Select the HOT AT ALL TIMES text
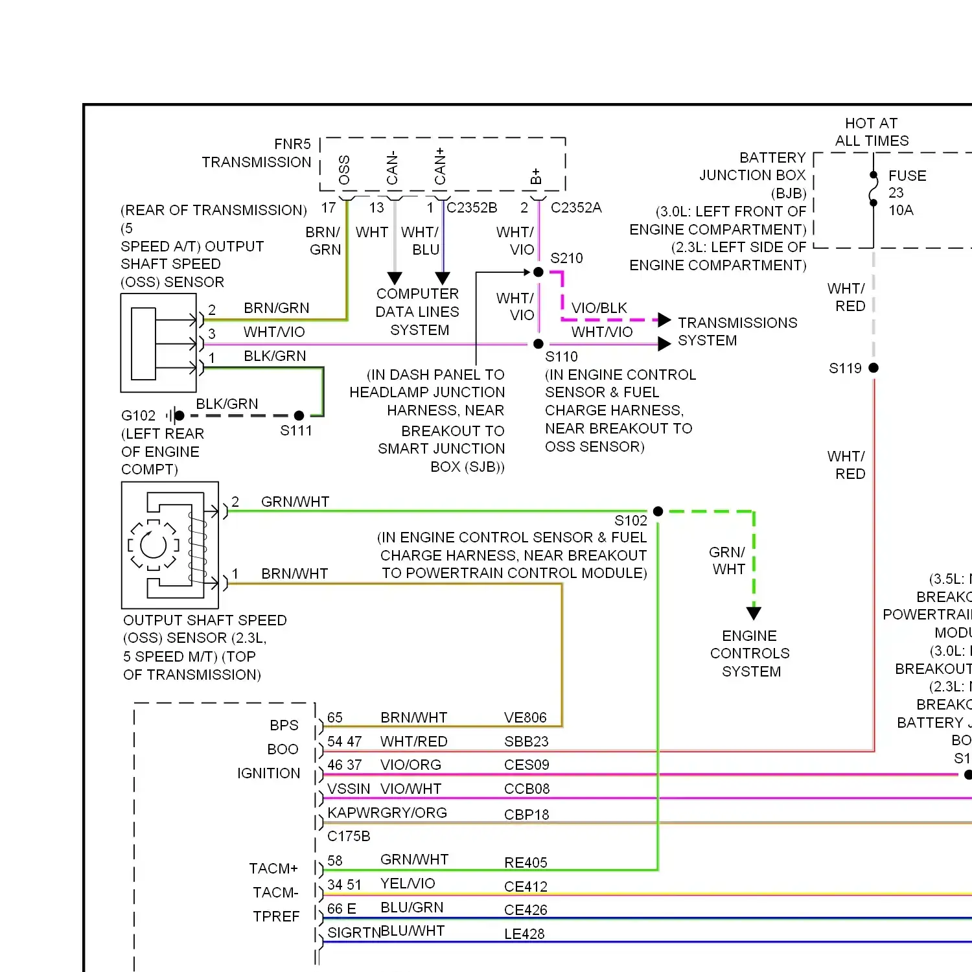Viewport: 972px width, 972px height. [x=872, y=132]
